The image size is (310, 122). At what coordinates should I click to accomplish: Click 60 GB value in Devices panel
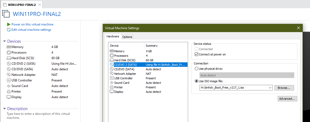pos(55,58)
